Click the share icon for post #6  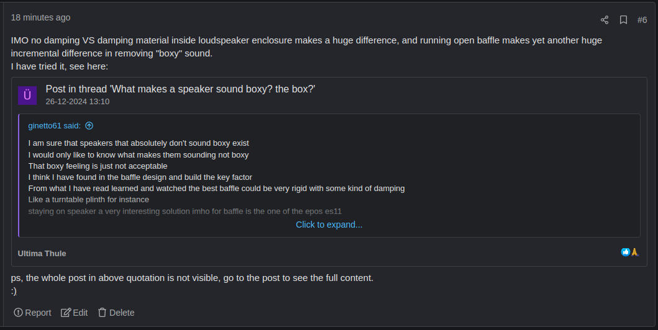(x=605, y=20)
